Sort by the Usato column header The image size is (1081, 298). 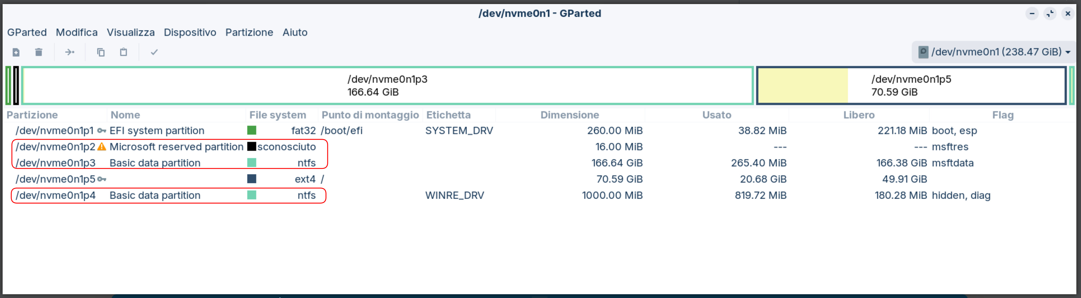[717, 115]
